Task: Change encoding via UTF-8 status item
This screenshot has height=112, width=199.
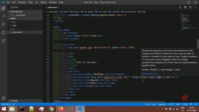Action: 171,105
